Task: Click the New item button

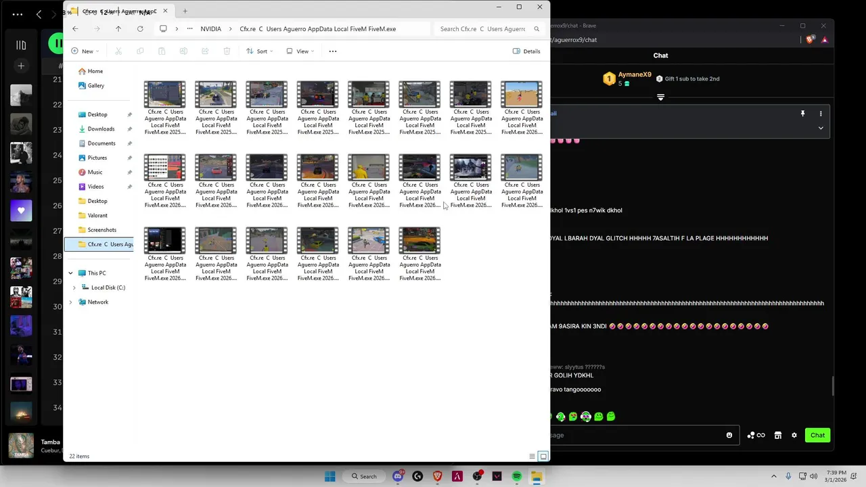Action: [x=85, y=51]
